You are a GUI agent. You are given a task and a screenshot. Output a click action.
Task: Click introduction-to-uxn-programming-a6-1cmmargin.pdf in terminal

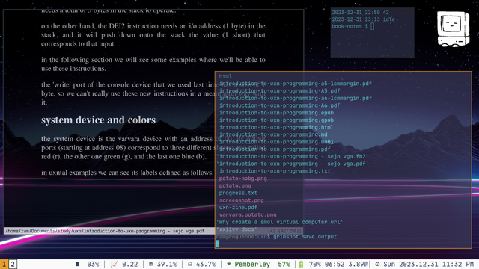[x=296, y=98]
